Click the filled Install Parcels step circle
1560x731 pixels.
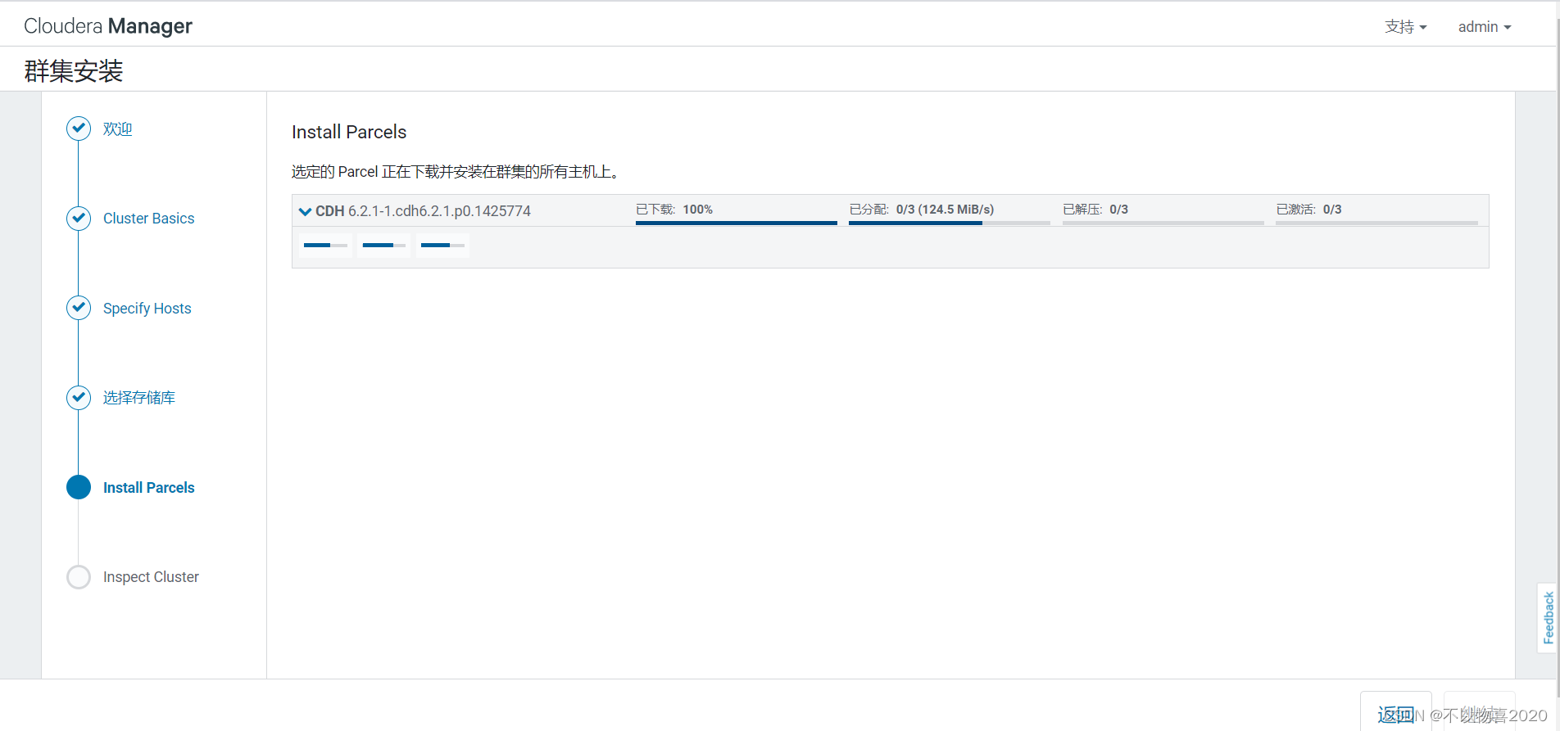point(79,487)
